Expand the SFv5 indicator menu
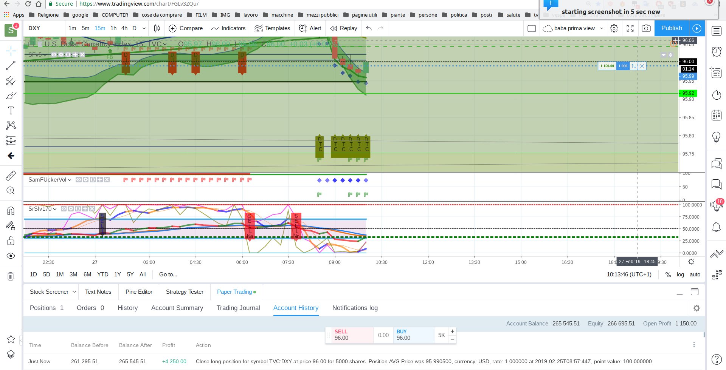 (x=45, y=55)
